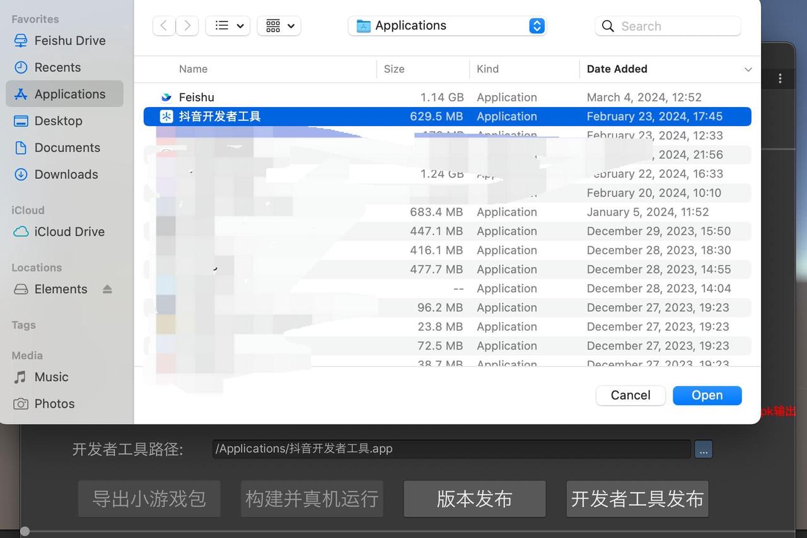Viewport: 807px width, 538px height.
Task: Go forward with the forward arrow
Action: click(x=187, y=26)
